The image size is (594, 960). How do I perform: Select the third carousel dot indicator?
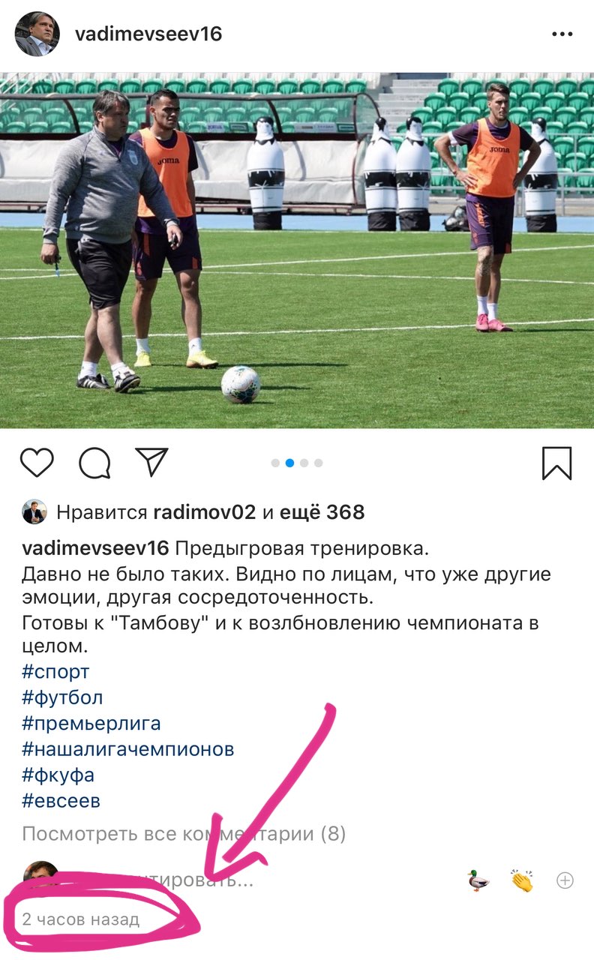pyautogui.click(x=304, y=463)
